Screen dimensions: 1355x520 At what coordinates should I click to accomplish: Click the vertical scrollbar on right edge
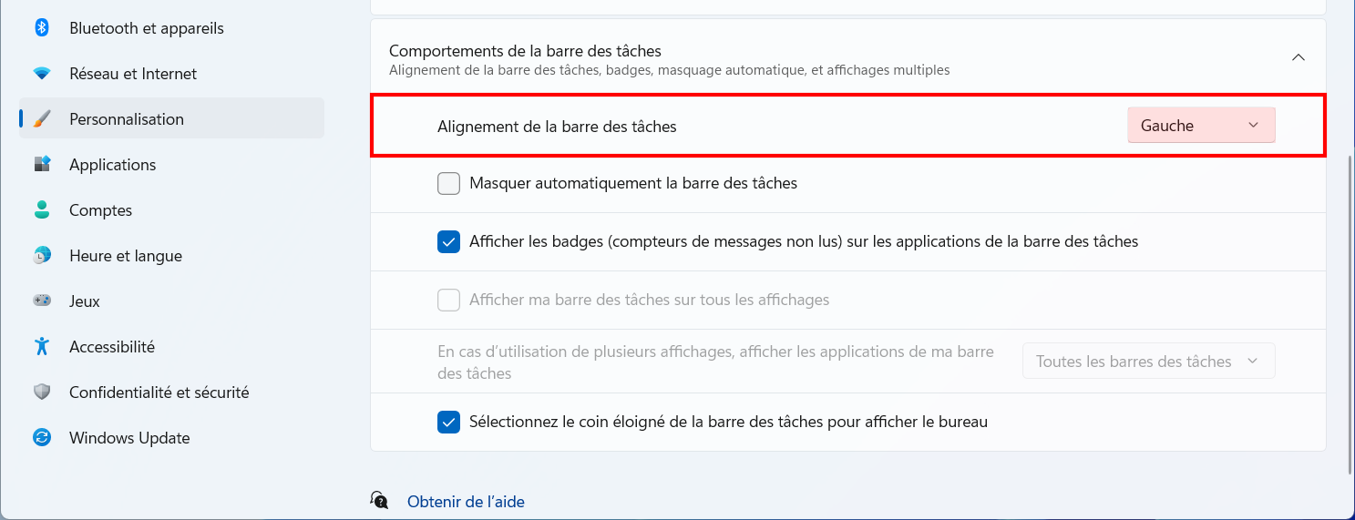click(x=1350, y=314)
